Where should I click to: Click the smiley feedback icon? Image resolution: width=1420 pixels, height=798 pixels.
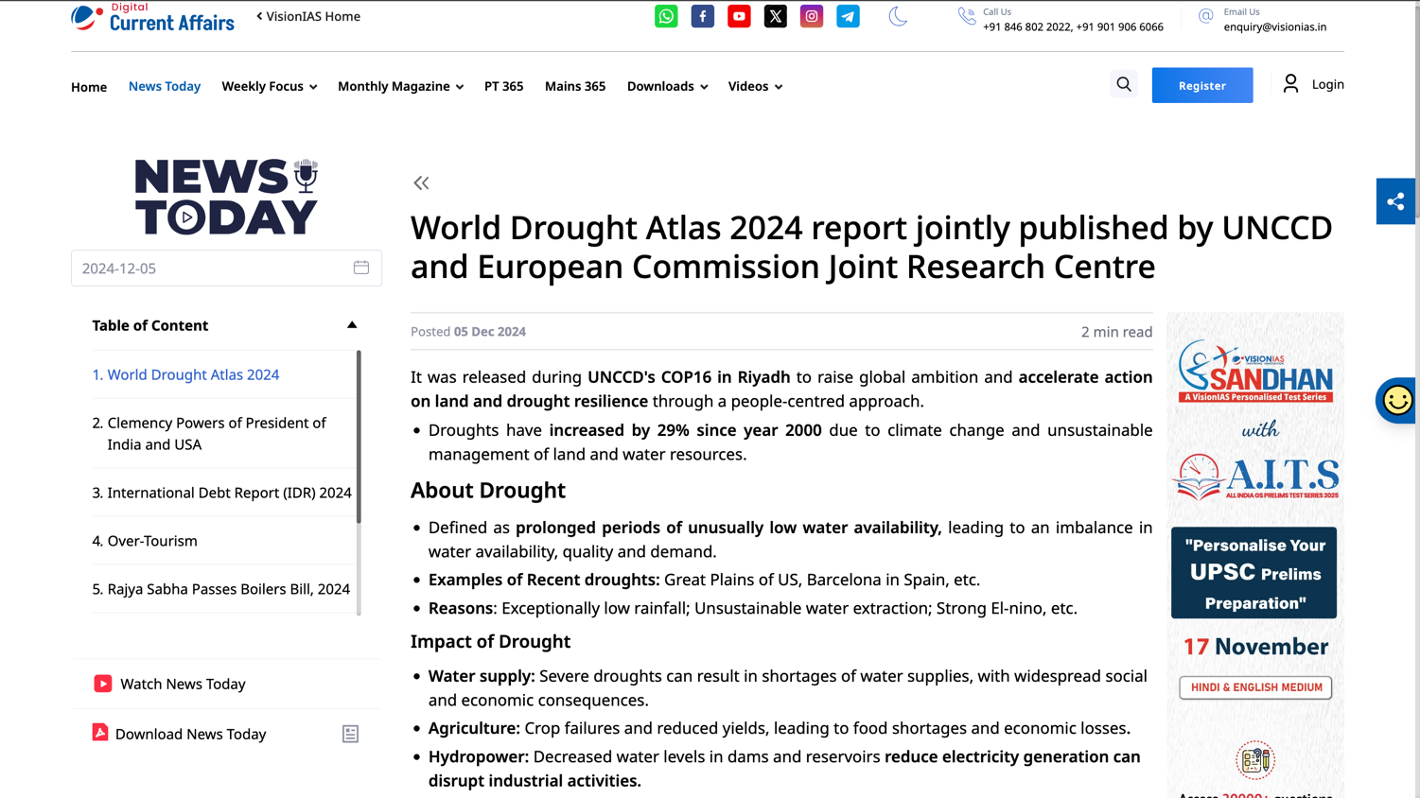click(x=1397, y=400)
